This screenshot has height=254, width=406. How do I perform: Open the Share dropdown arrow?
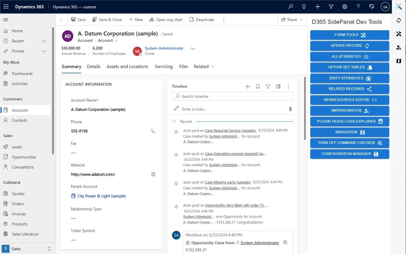(301, 20)
